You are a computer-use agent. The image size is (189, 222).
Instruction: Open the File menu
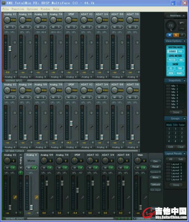click(x=5, y=9)
